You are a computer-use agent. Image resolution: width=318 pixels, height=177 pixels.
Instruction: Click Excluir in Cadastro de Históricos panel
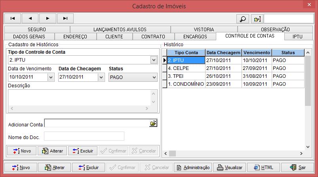click(x=83, y=151)
